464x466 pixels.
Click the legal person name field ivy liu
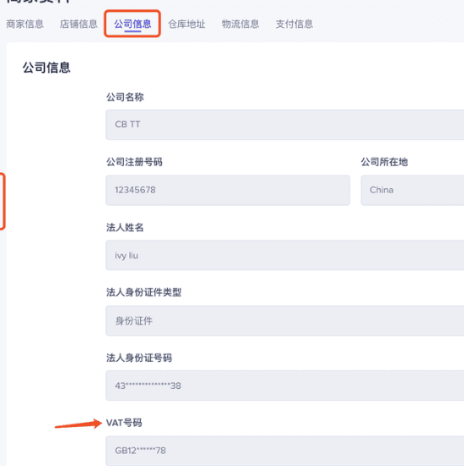(x=285, y=255)
